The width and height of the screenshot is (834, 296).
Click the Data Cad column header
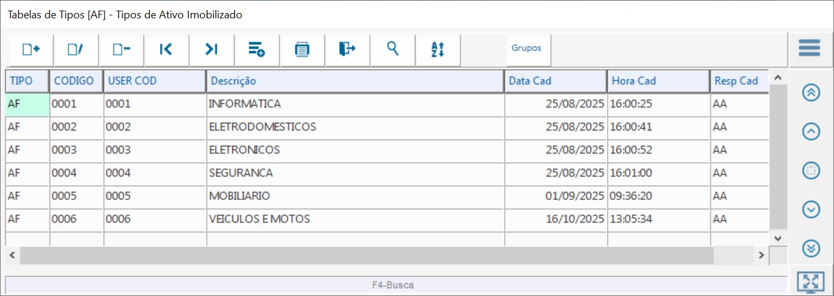(x=555, y=81)
